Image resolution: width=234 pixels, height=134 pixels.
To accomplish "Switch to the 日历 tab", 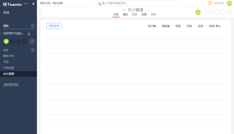I will (x=135, y=15).
